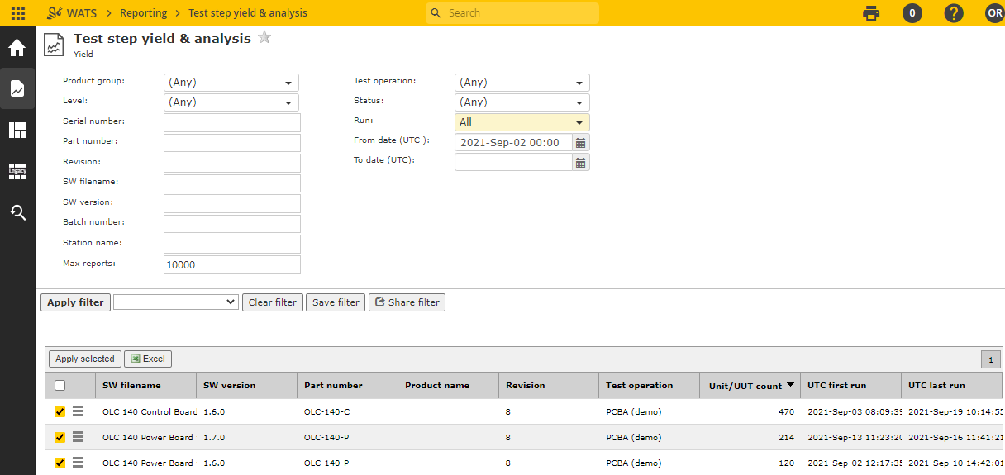1005x475 pixels.
Task: Click Save filter button
Action: pyautogui.click(x=336, y=302)
